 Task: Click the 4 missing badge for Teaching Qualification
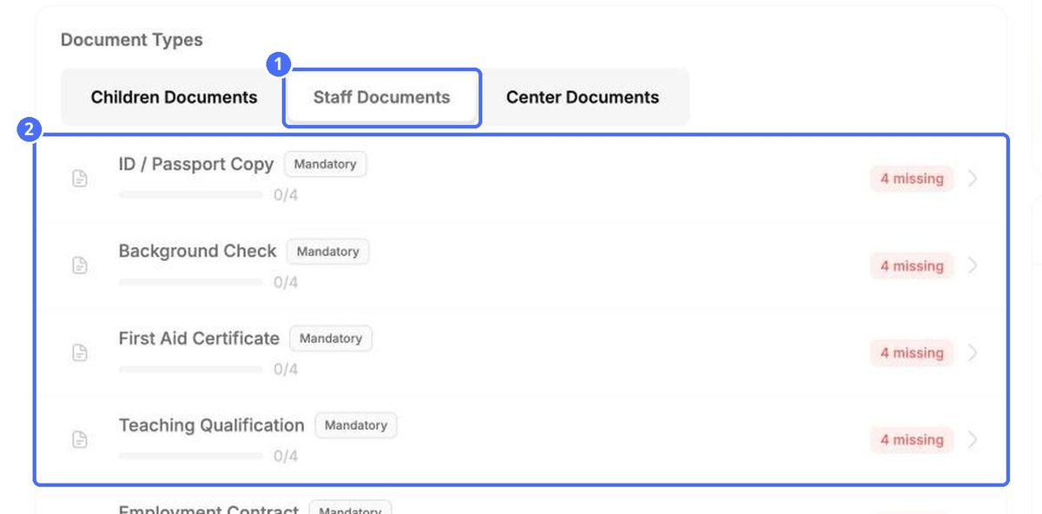click(x=912, y=439)
